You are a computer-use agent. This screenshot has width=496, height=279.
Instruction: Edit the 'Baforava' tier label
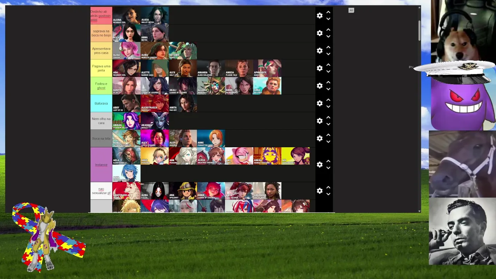(x=101, y=103)
